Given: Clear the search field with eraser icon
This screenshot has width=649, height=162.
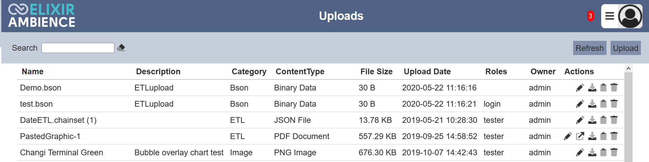Looking at the screenshot, I should click(x=121, y=48).
